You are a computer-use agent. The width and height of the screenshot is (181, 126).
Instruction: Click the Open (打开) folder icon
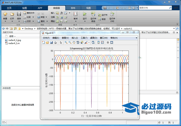12,14
